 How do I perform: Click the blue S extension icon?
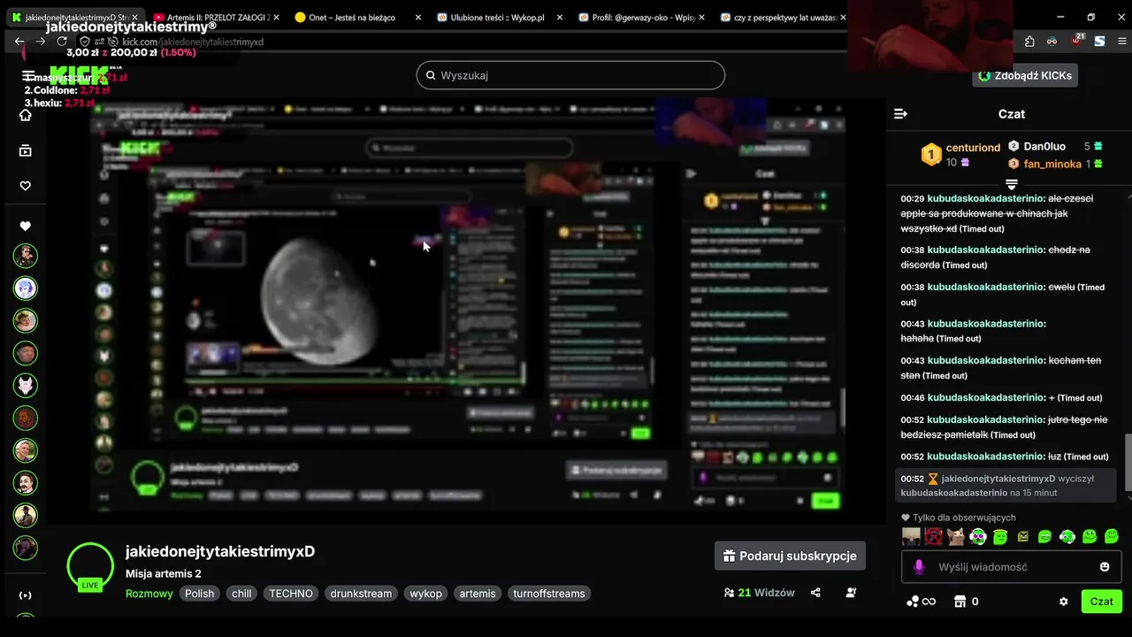click(x=1099, y=41)
